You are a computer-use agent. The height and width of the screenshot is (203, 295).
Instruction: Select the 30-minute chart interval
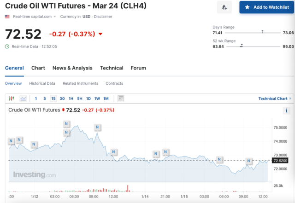click(62, 99)
